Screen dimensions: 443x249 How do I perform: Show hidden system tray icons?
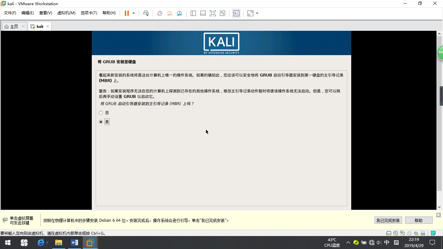pos(348,243)
